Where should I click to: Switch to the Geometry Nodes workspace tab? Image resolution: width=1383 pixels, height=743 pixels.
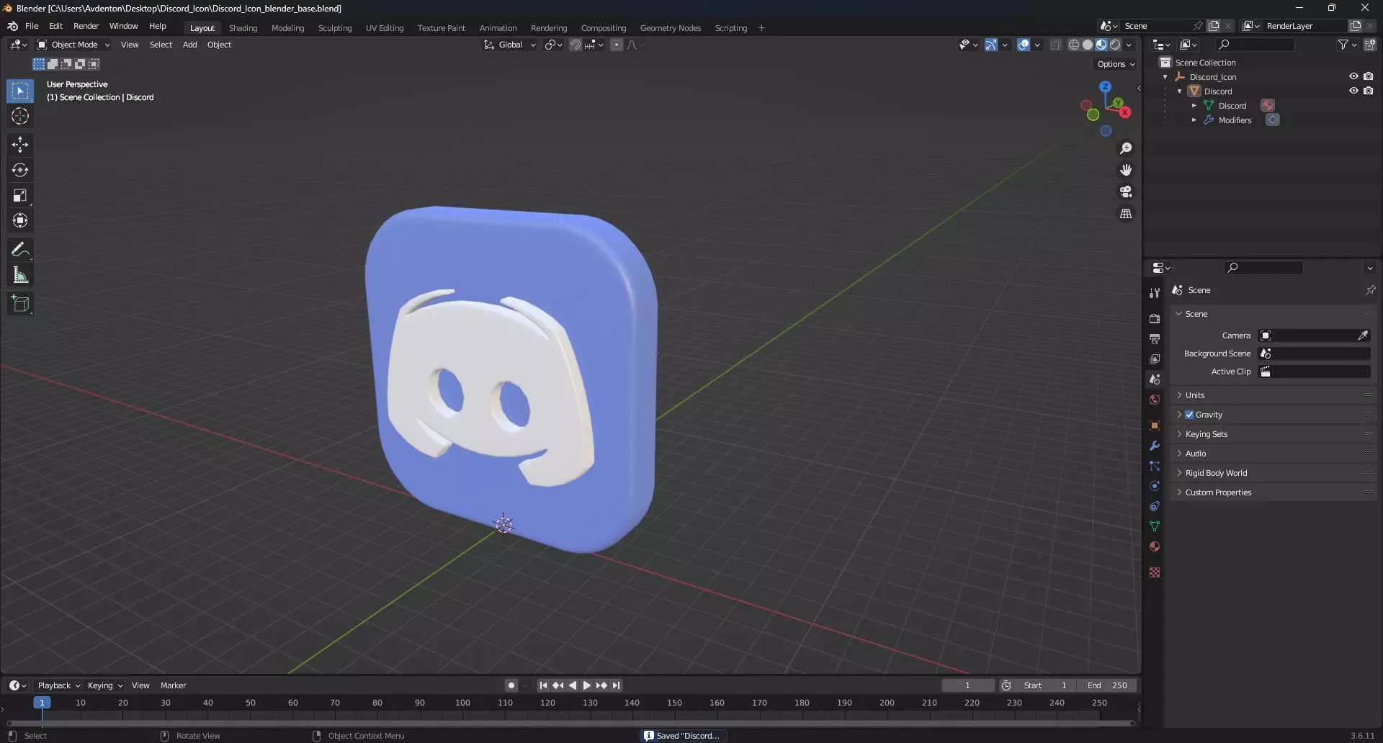(670, 28)
